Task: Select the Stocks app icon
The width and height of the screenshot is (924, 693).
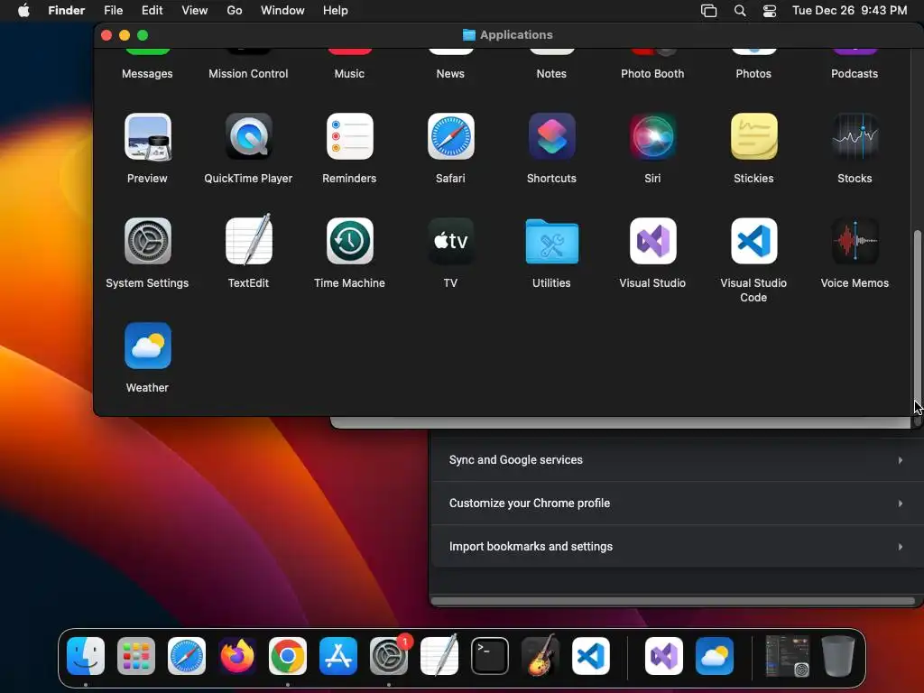Action: [x=855, y=137]
